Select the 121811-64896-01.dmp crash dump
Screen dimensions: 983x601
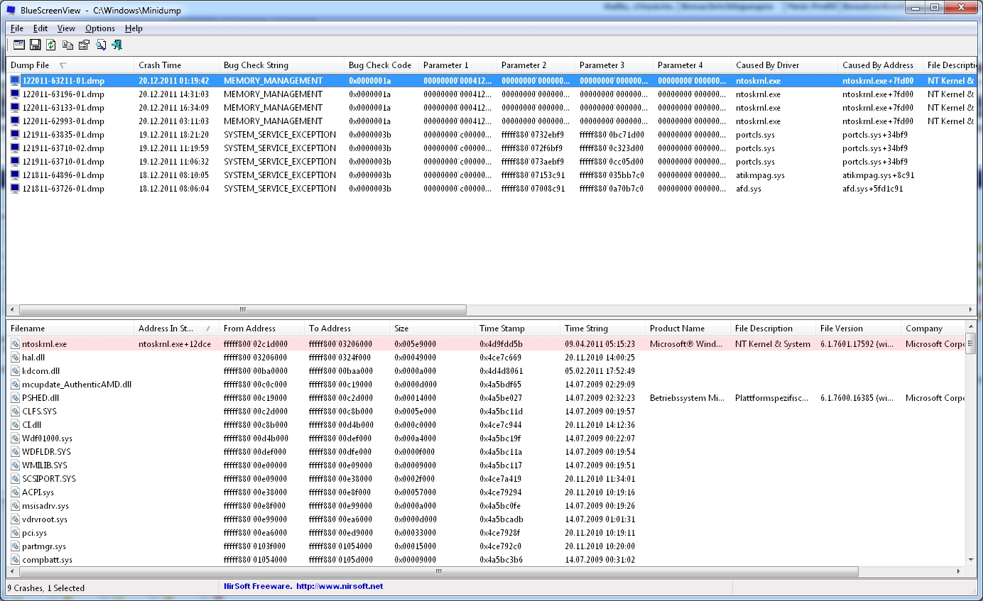pos(63,175)
